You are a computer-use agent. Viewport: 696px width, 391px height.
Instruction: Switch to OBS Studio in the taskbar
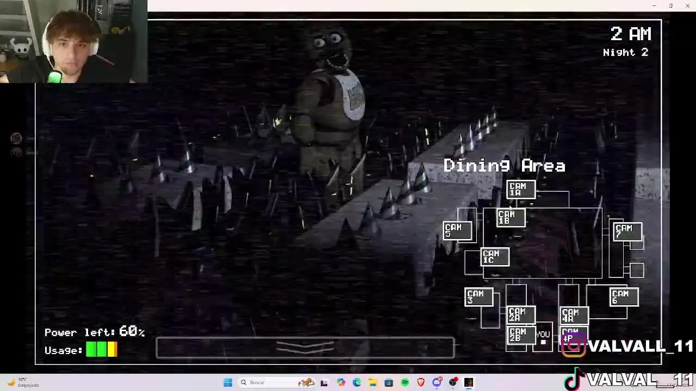453,382
